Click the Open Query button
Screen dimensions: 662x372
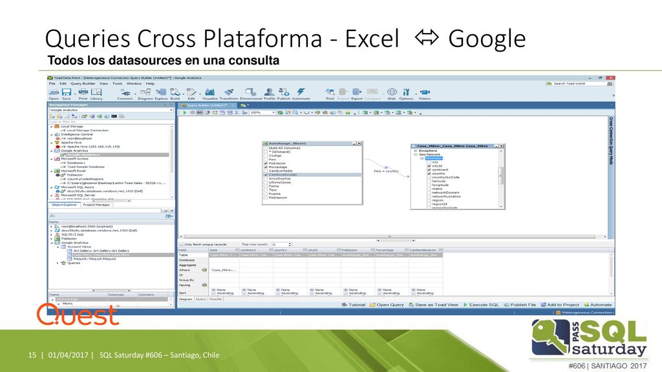pos(387,305)
